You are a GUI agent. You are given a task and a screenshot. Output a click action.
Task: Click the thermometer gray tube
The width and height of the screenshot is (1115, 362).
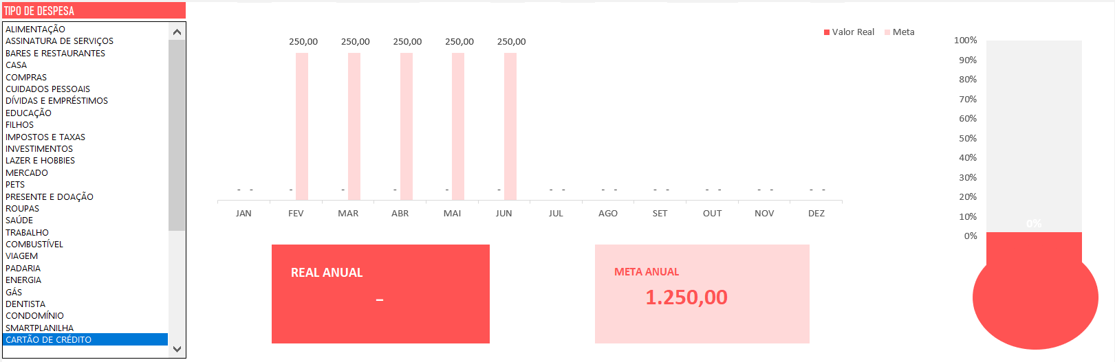coord(1034,131)
